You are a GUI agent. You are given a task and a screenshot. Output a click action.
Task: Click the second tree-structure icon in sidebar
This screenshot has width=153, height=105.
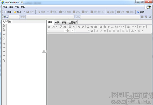[x=4, y=29]
